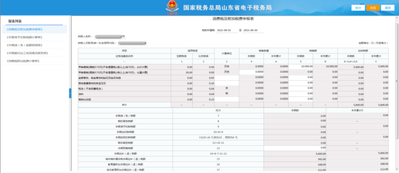
Task: Click the page title 消费税及附加税费申报表
Action: (x=233, y=19)
